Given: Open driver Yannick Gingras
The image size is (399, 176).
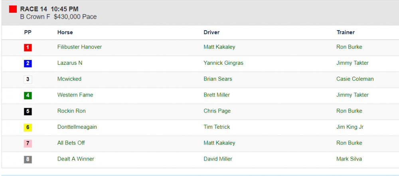Looking at the screenshot, I should 223,63.
